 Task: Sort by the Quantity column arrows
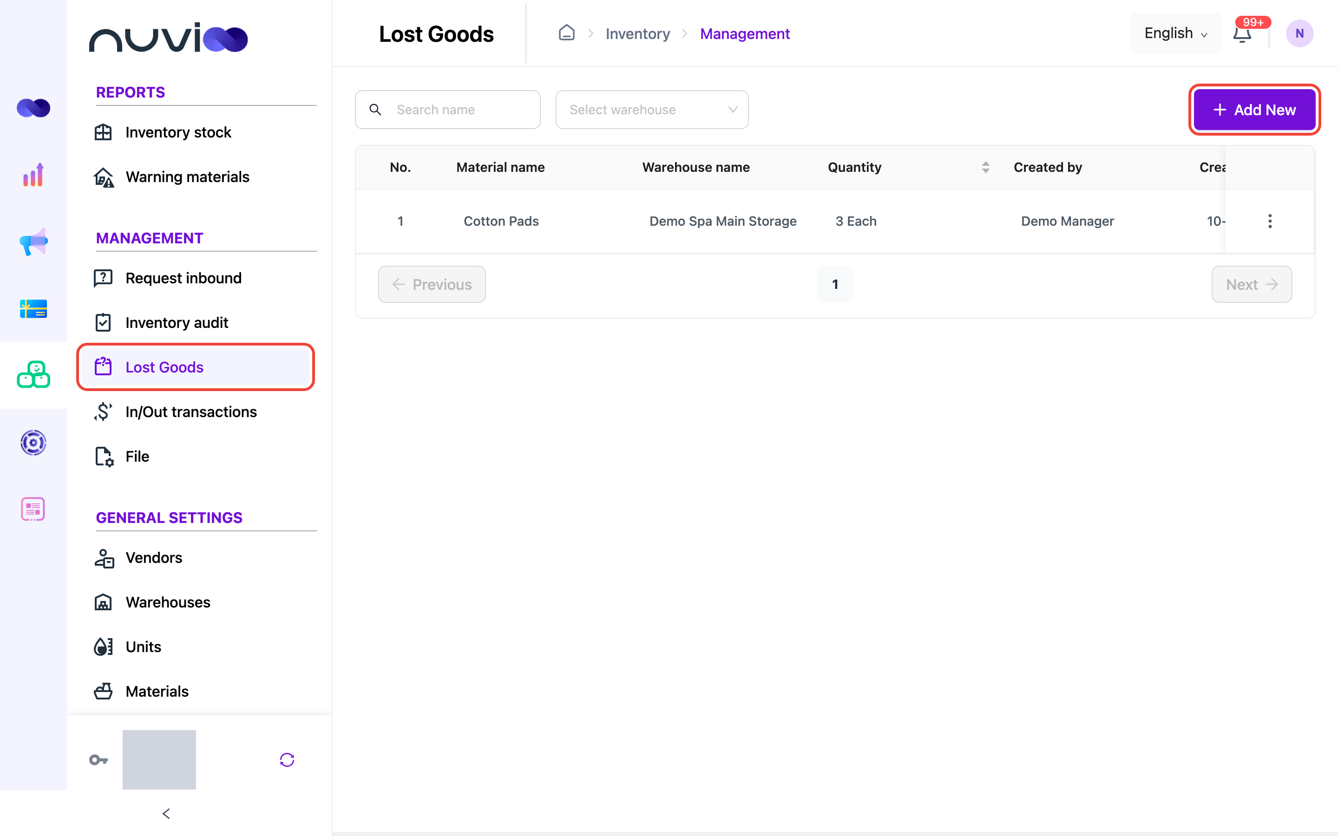coord(985,167)
